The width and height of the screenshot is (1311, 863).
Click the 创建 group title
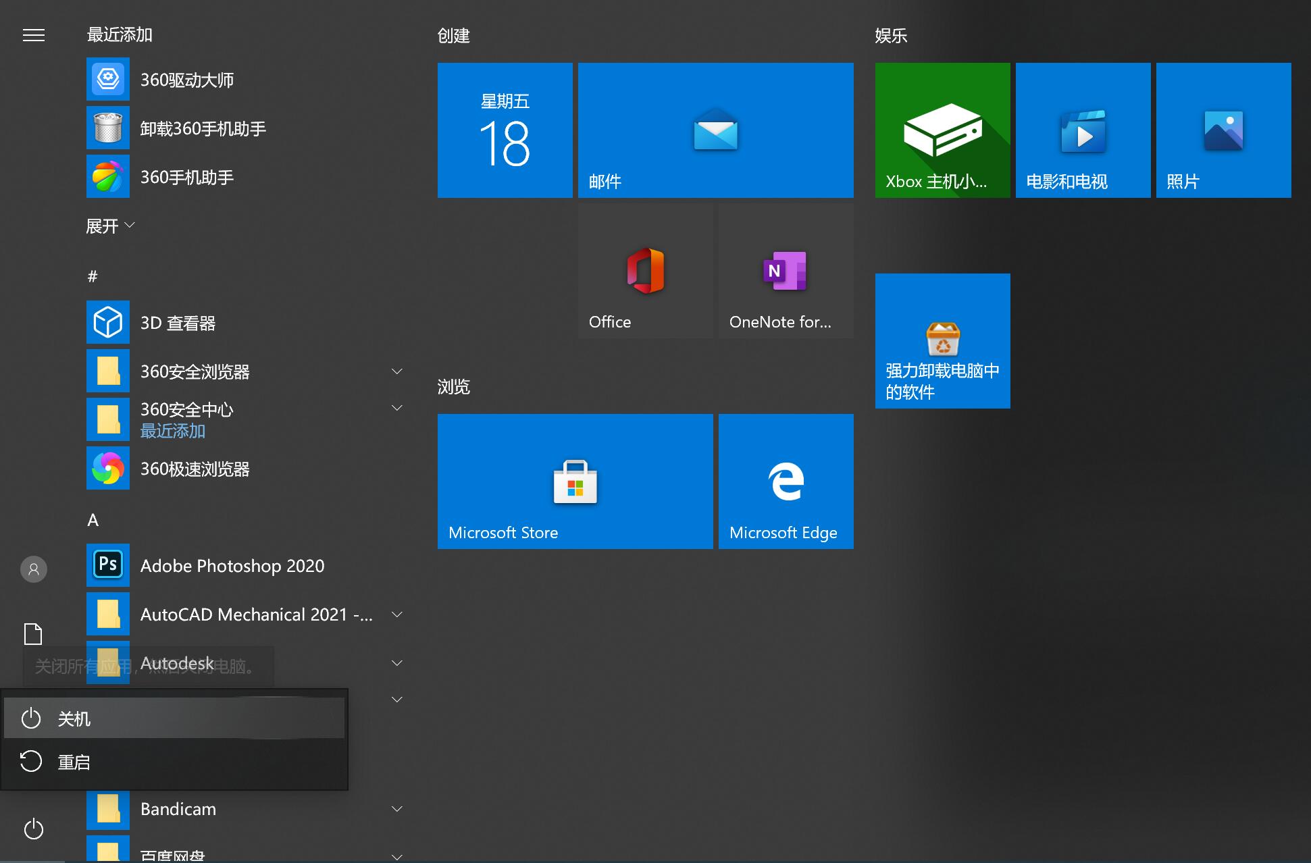(x=454, y=35)
